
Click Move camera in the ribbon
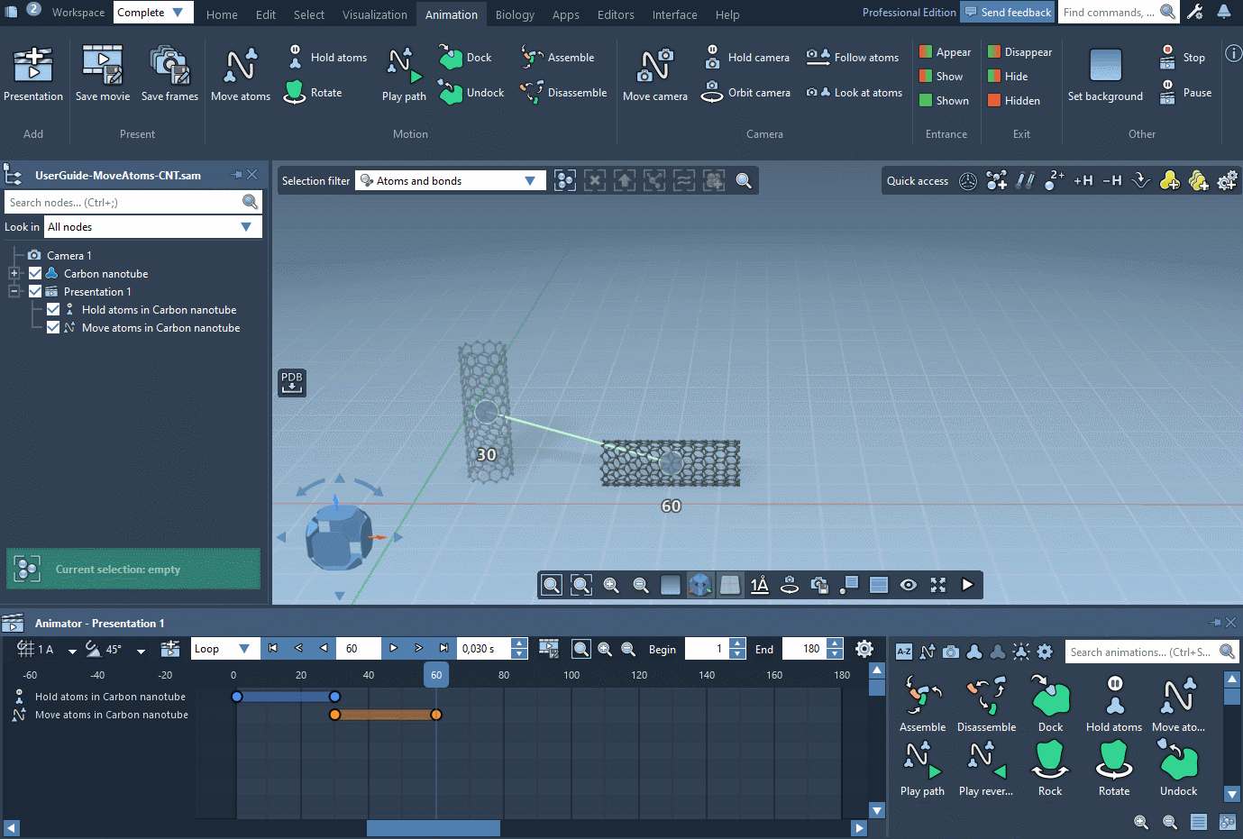tap(654, 66)
